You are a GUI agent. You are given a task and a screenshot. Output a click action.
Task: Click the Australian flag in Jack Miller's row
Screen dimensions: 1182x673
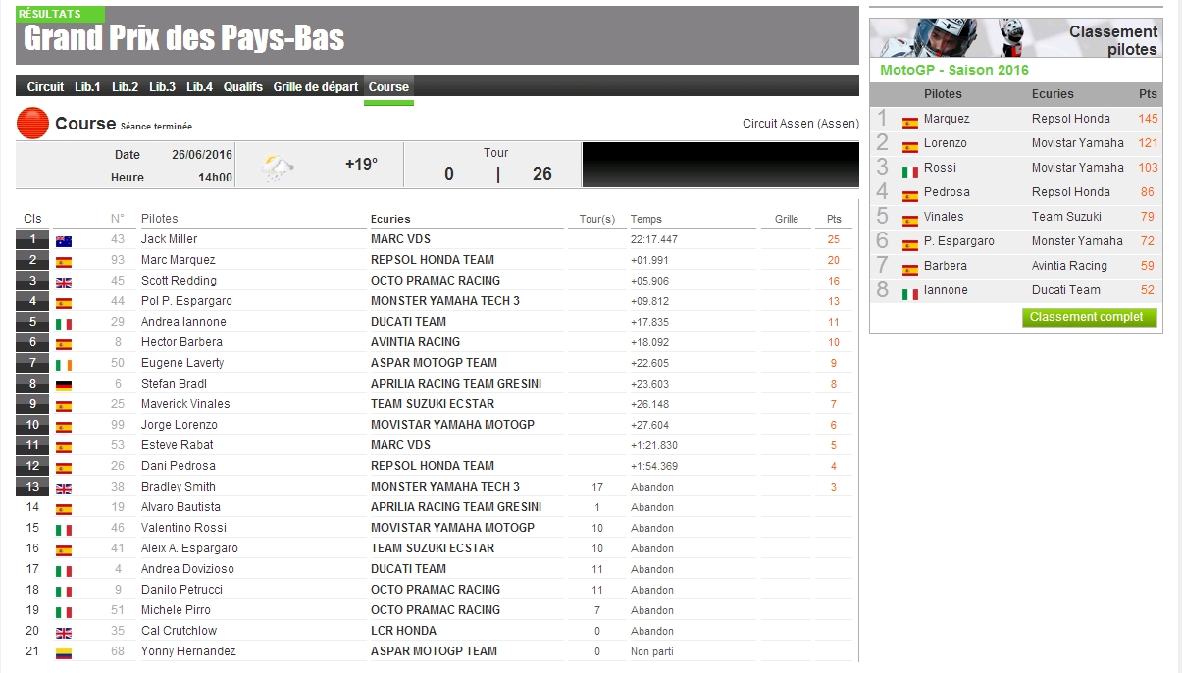(64, 241)
